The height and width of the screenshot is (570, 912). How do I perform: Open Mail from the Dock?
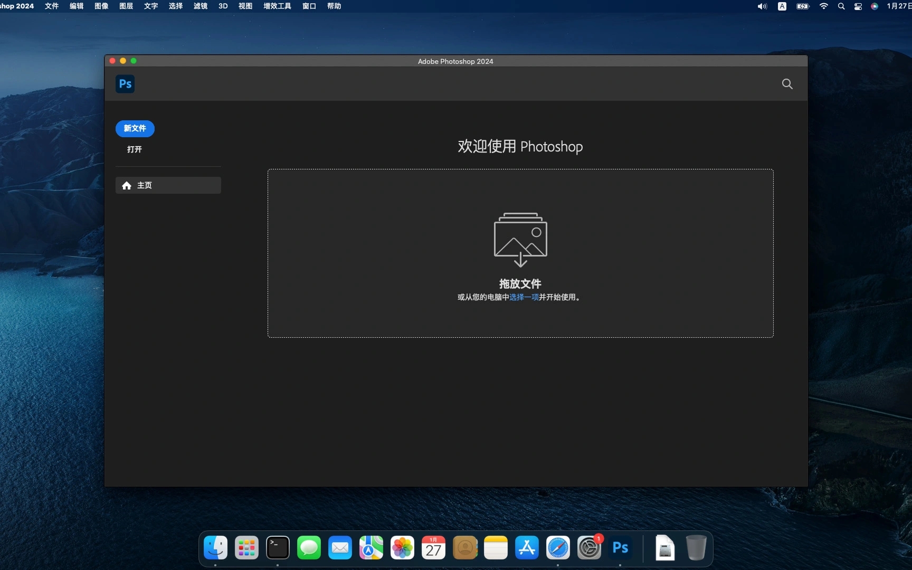[x=340, y=548]
